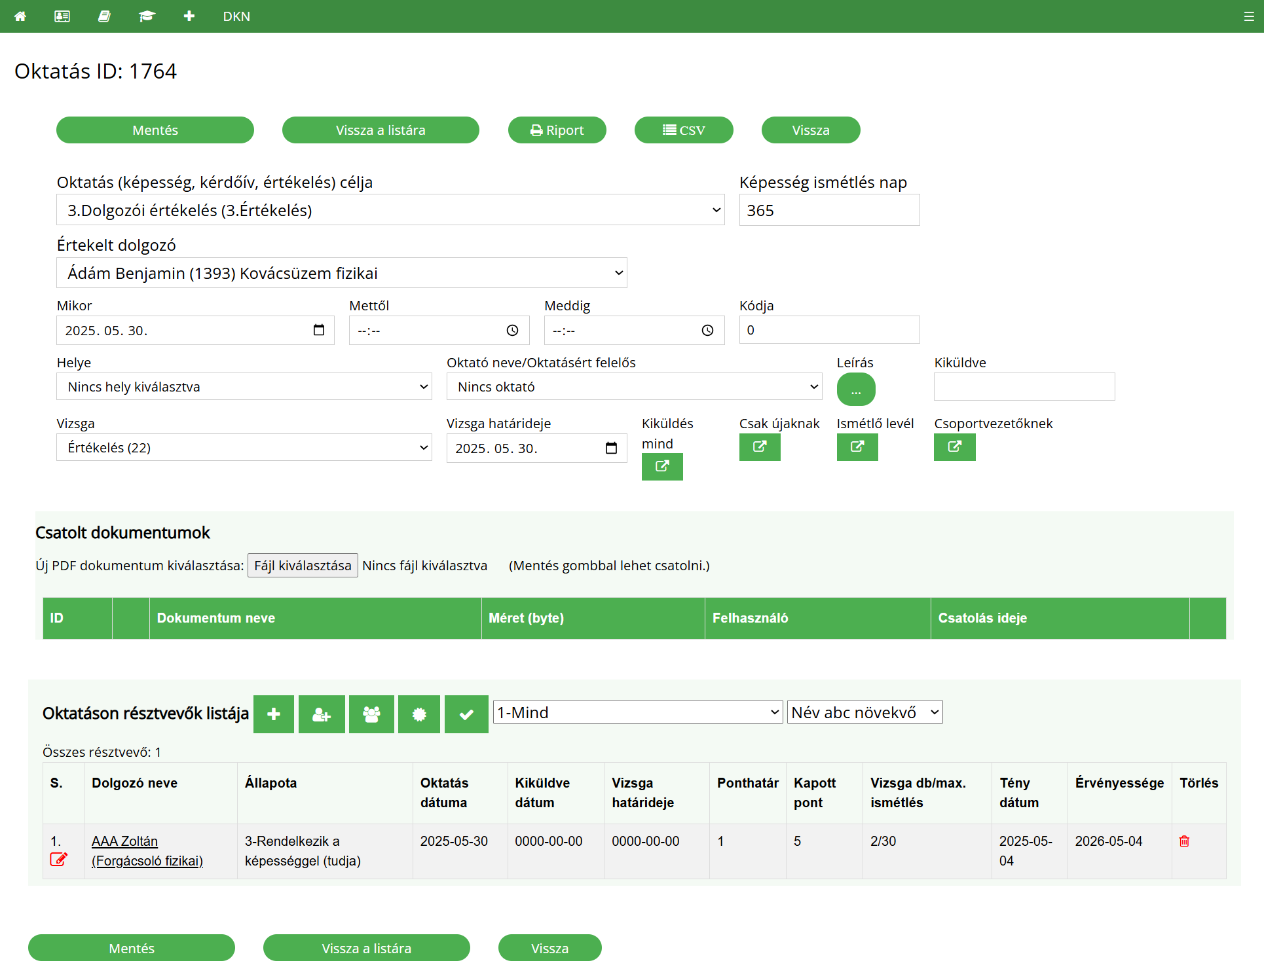Open the 1-Mind filter dropdown
1264x965 pixels.
(637, 712)
